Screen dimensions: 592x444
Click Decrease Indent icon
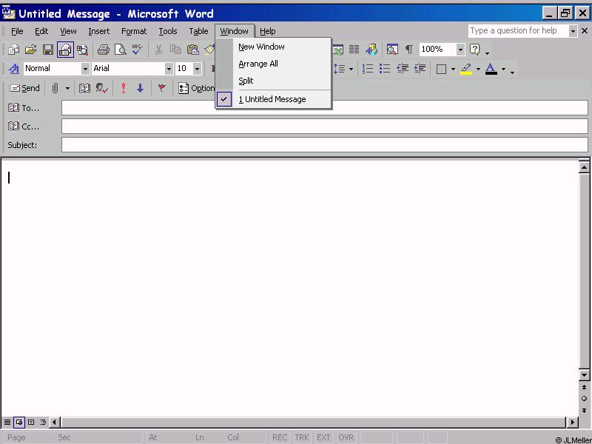coord(403,69)
